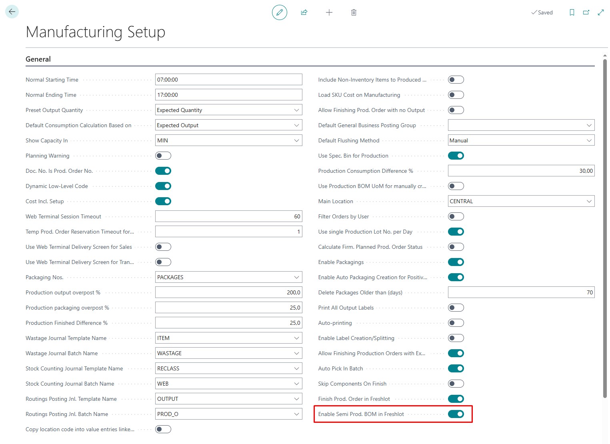610x444 pixels.
Task: Click Production output overpost % field
Action: [229, 292]
